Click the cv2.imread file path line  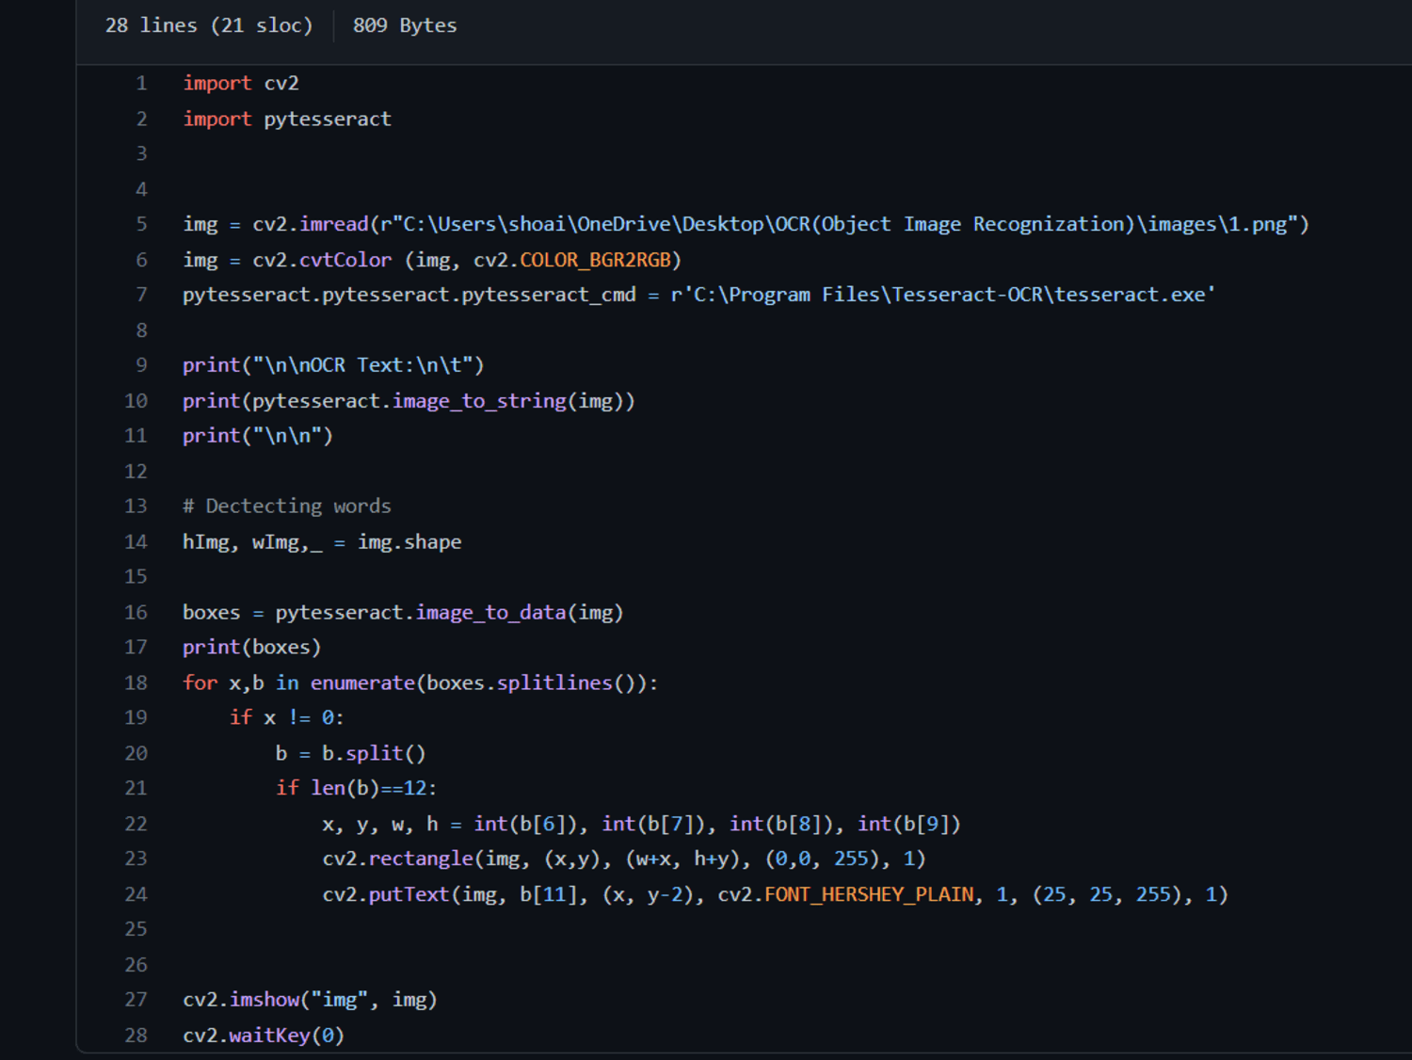(746, 225)
